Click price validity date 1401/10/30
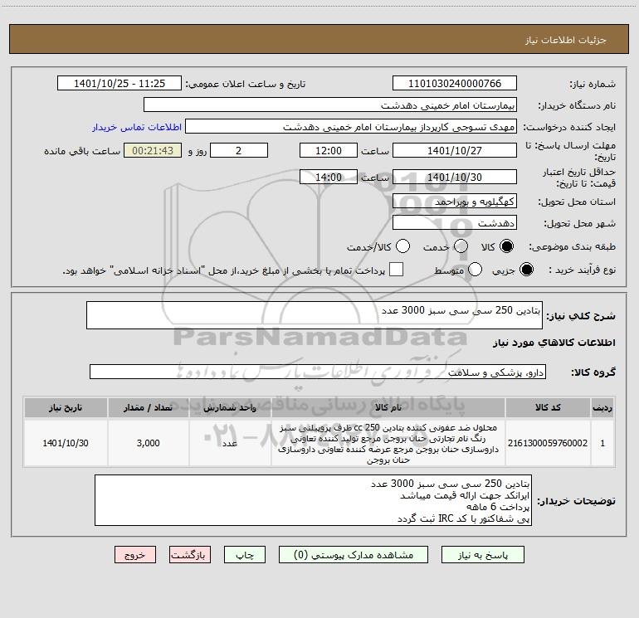 [x=455, y=177]
